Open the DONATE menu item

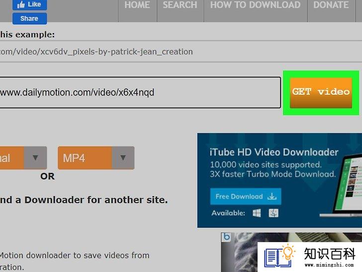pos(331,5)
